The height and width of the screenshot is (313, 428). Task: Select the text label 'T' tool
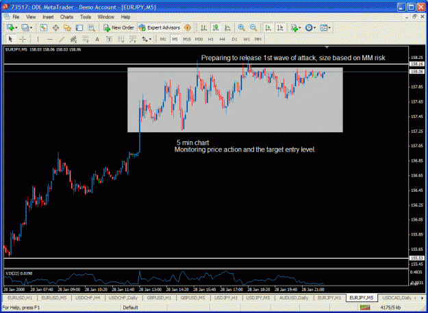pos(109,39)
